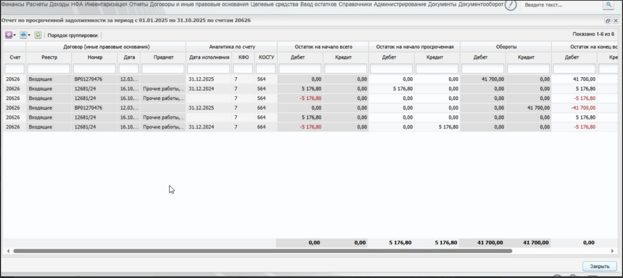The image size is (623, 278).
Task: Click the filter field under Реестр
Action: (x=49, y=69)
